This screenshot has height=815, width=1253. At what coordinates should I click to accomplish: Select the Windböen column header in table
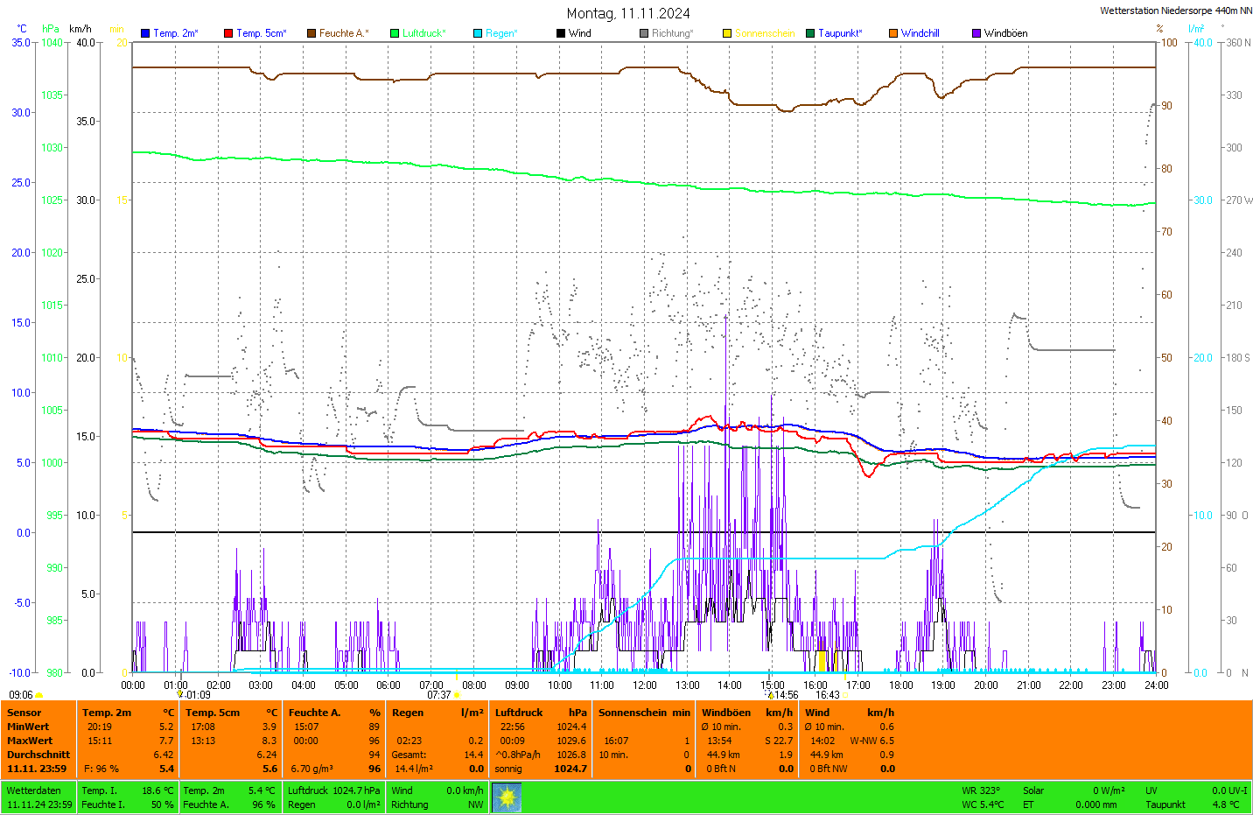tap(726, 713)
